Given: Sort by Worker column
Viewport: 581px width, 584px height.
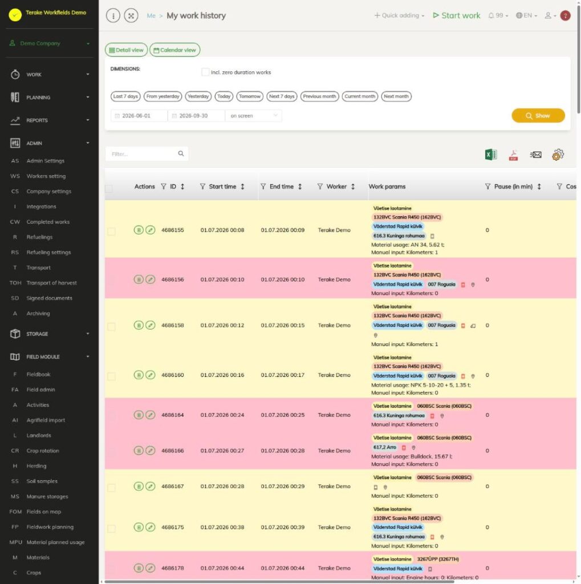Looking at the screenshot, I should [x=353, y=186].
